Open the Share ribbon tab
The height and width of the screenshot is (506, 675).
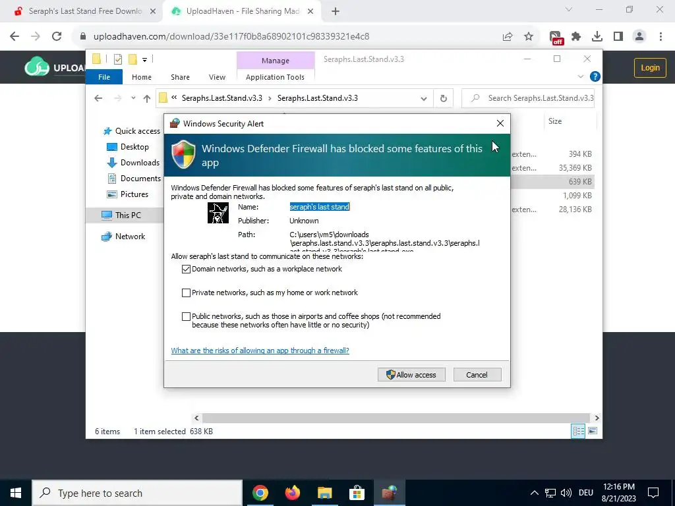180,77
